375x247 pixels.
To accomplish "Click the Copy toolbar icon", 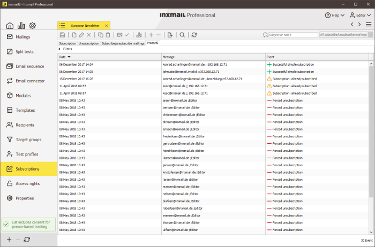I will 101,35.
